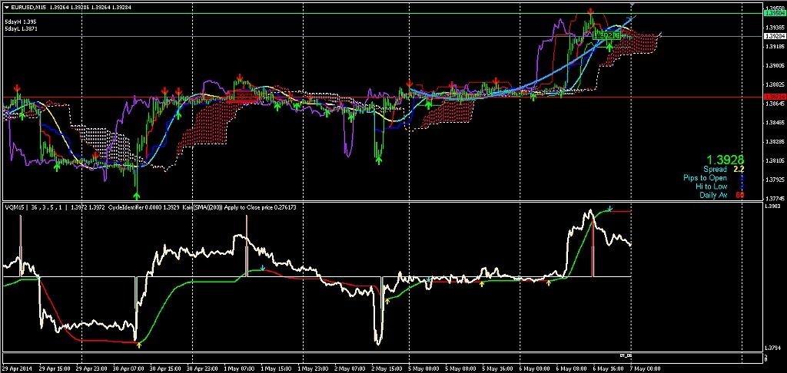Select the 5dayL 1.3871 label

[21, 28]
